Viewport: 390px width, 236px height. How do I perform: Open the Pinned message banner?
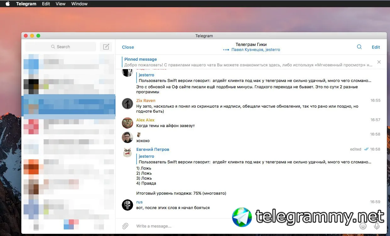[x=247, y=62]
